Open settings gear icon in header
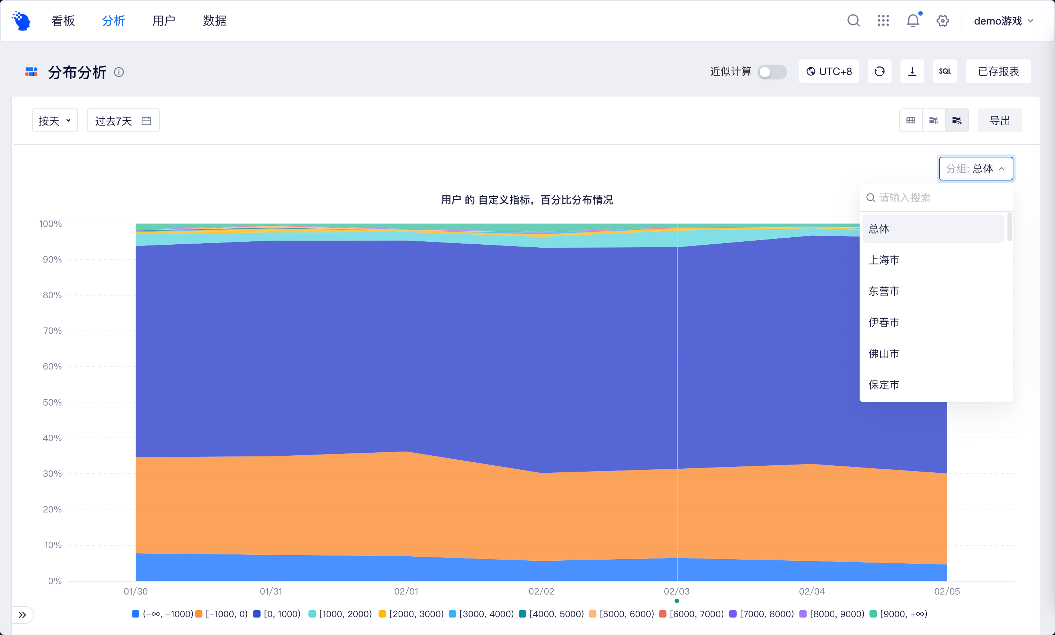This screenshot has width=1055, height=635. 942,20
